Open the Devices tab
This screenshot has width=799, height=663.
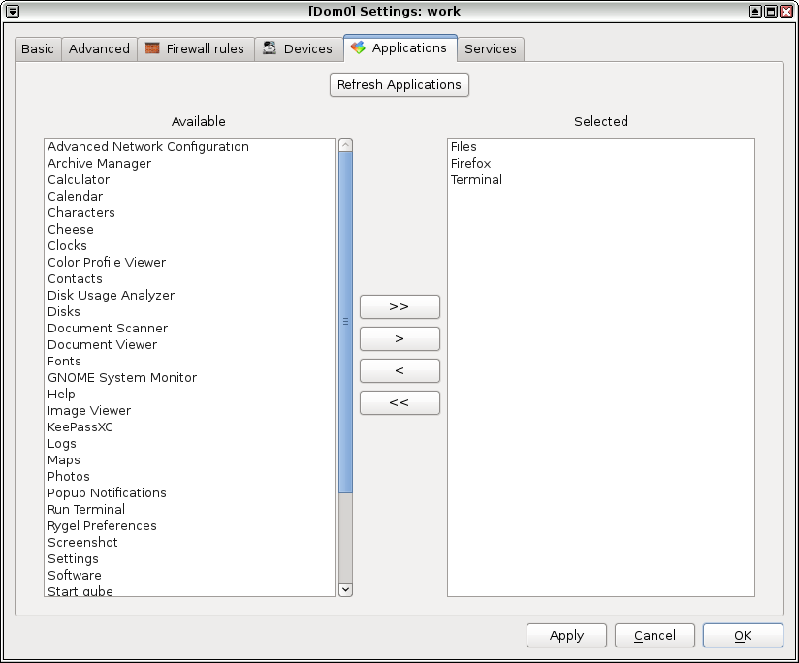pyautogui.click(x=298, y=48)
